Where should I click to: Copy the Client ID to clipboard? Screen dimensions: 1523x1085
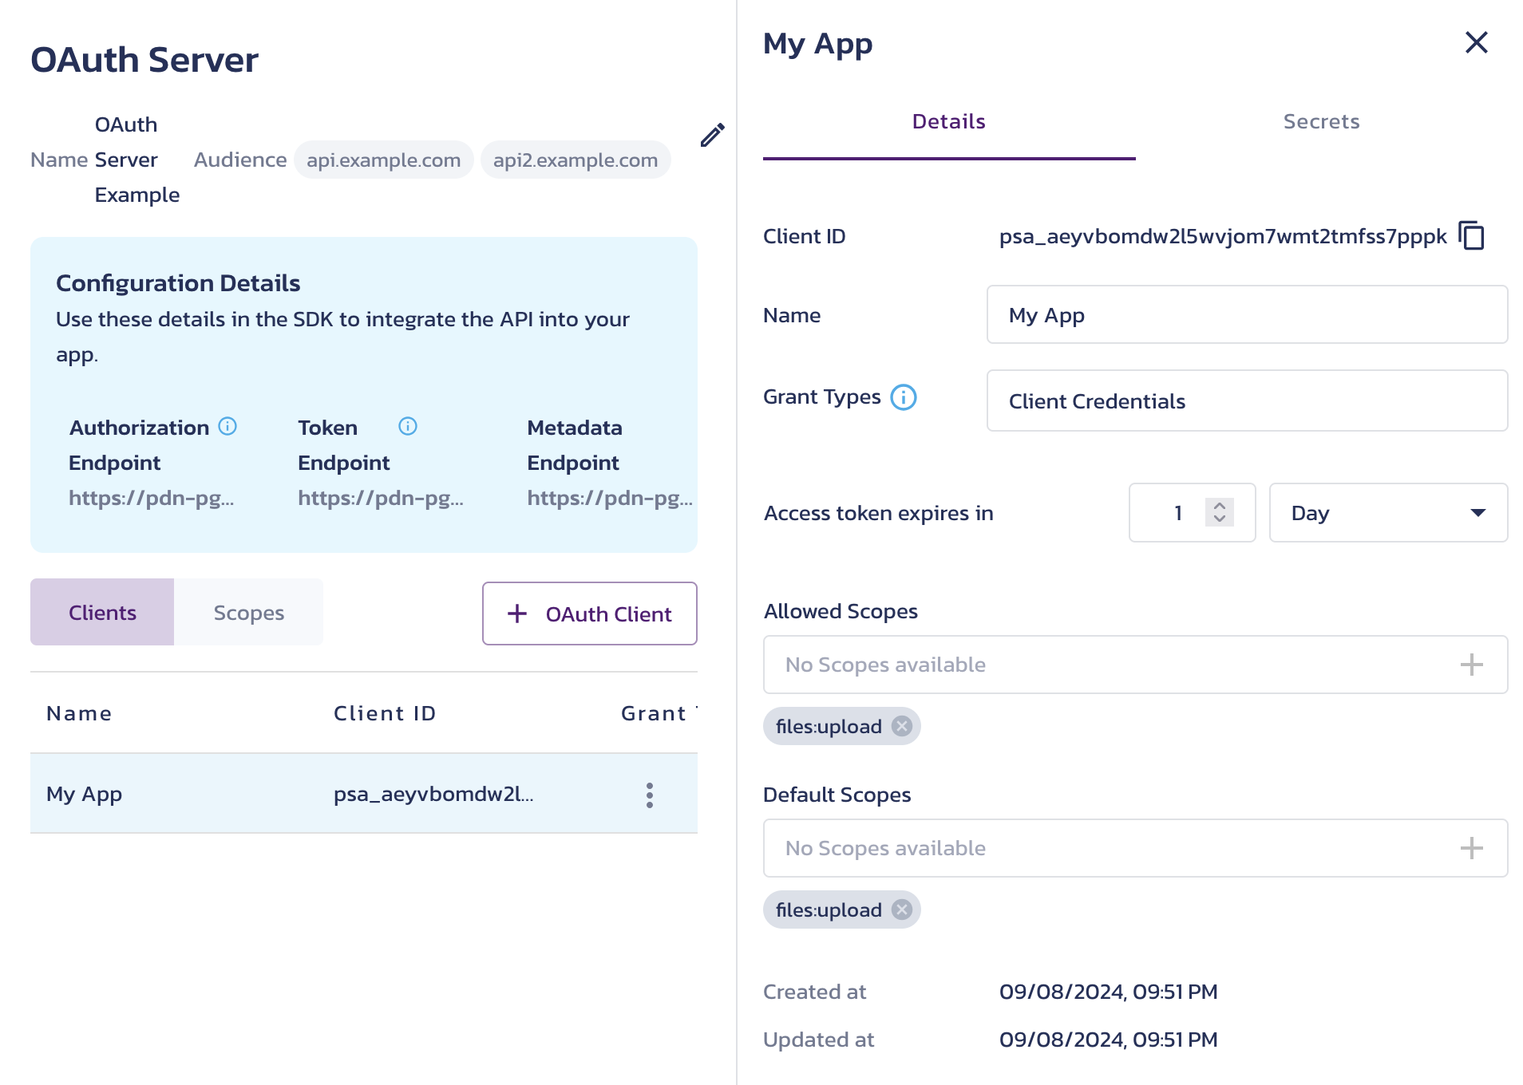point(1471,236)
